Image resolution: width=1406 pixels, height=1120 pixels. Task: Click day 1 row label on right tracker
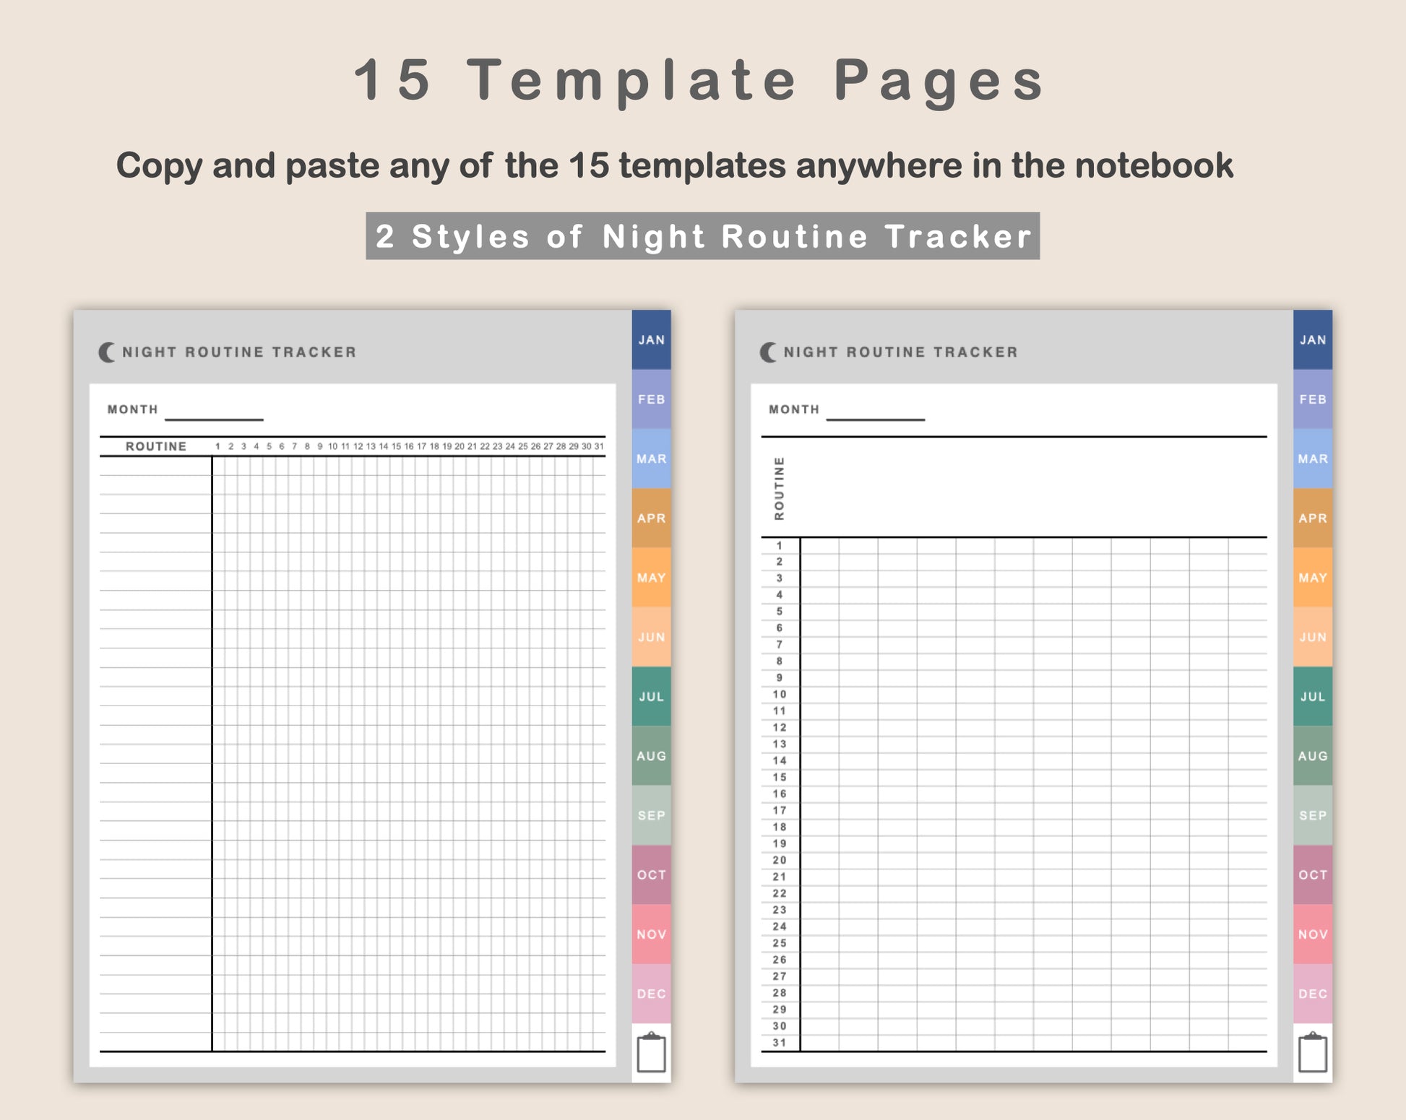click(x=779, y=546)
